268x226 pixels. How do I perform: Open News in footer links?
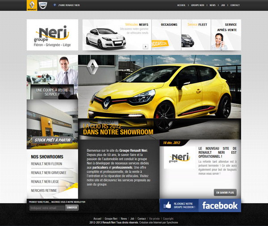(x=124, y=219)
